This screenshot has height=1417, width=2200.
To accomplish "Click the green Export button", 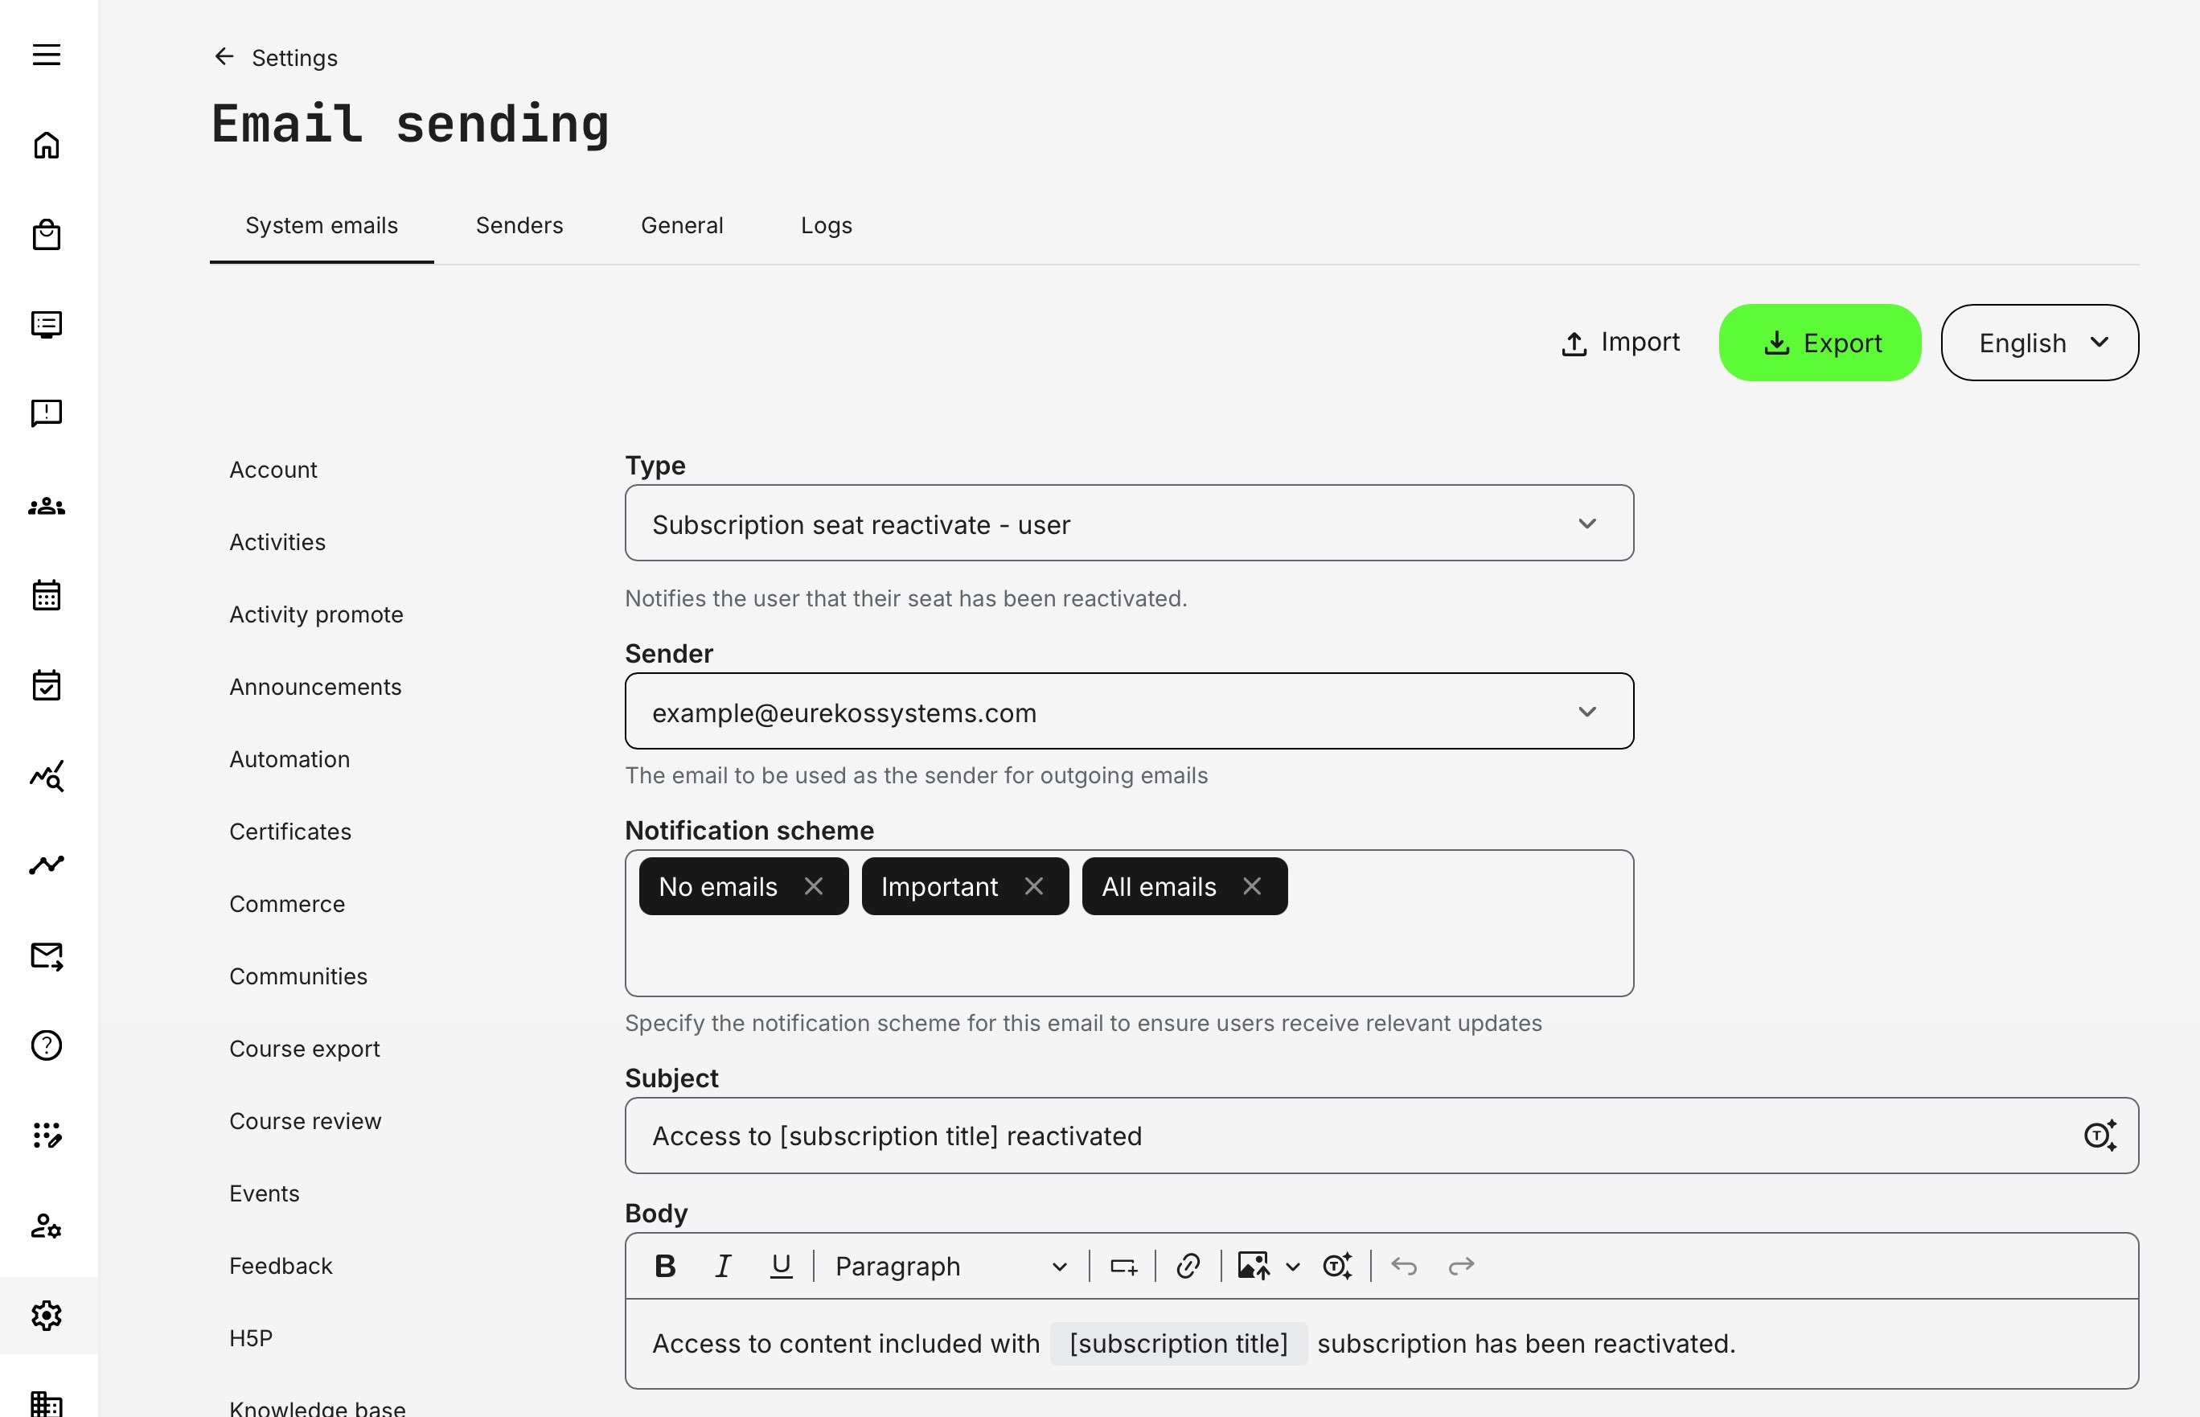I will click(1819, 343).
